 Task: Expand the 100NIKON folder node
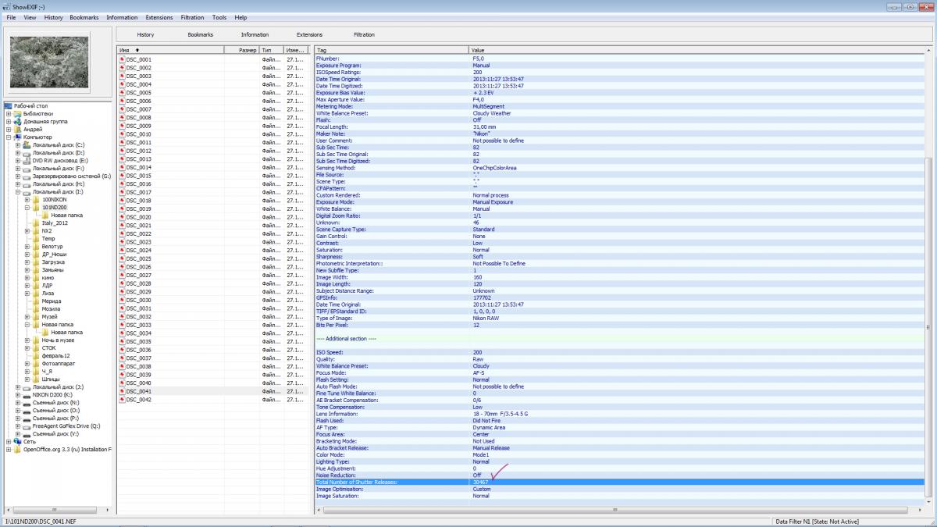point(27,199)
